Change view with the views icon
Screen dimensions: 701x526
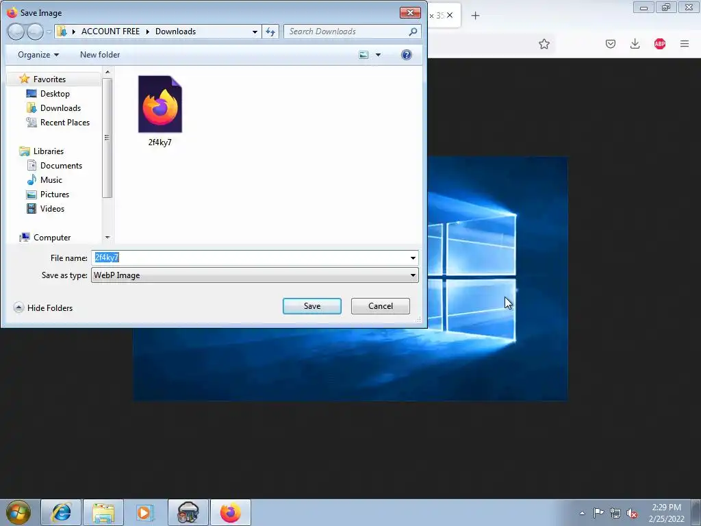point(364,55)
